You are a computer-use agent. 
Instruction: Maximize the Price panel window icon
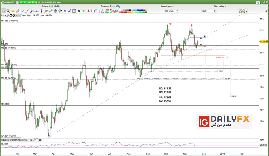point(11,15)
